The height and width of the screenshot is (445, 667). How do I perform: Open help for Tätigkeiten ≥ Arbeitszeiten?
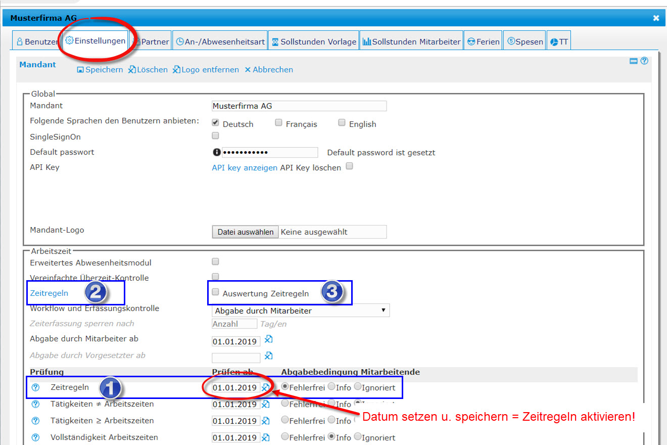[x=35, y=421]
